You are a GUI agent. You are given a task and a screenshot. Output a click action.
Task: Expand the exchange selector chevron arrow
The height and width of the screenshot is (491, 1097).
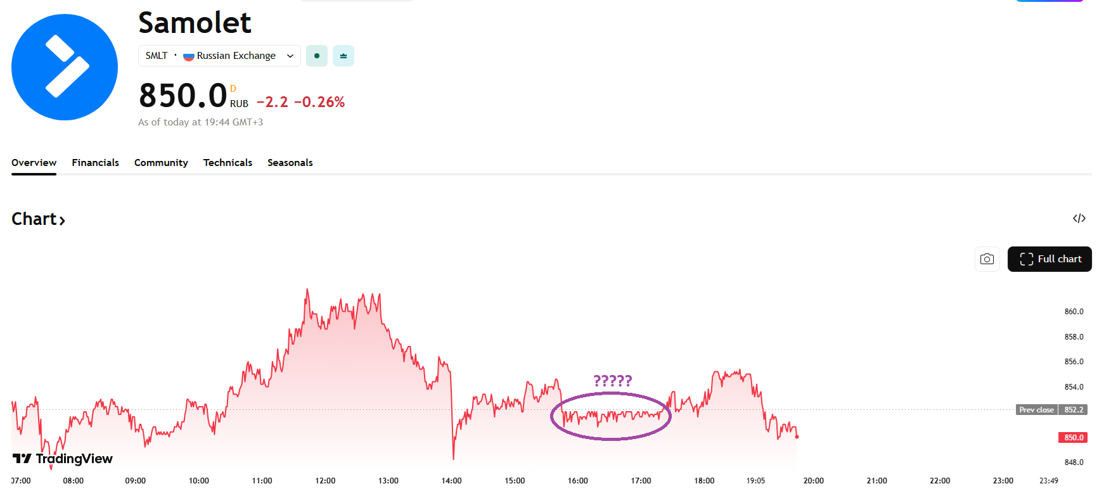(290, 56)
